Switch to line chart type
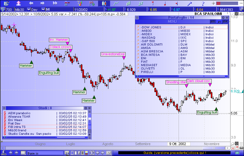Image resolution: width=244 pixels, height=156 pixels. (116, 3)
